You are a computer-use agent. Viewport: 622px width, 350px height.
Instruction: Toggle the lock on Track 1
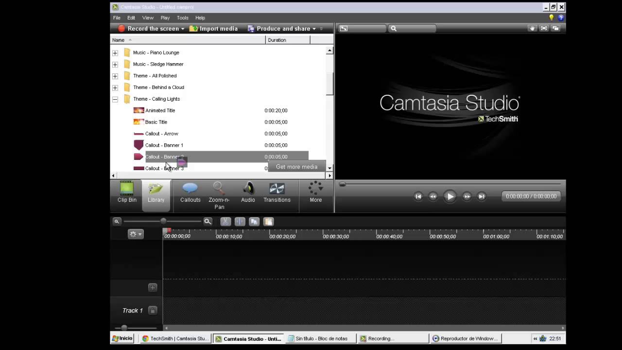(x=153, y=310)
